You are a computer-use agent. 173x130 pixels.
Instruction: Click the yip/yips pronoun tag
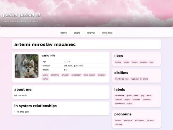point(119,124)
